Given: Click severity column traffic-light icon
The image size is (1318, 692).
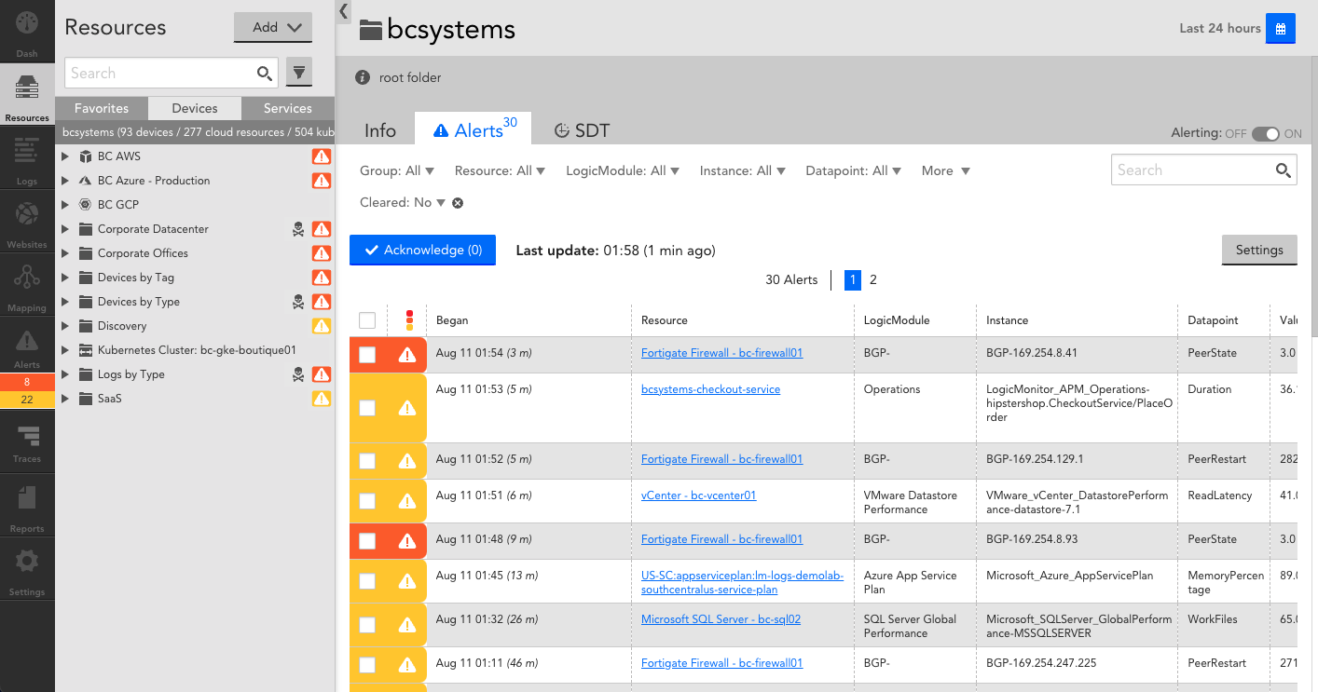Looking at the screenshot, I should 408,320.
